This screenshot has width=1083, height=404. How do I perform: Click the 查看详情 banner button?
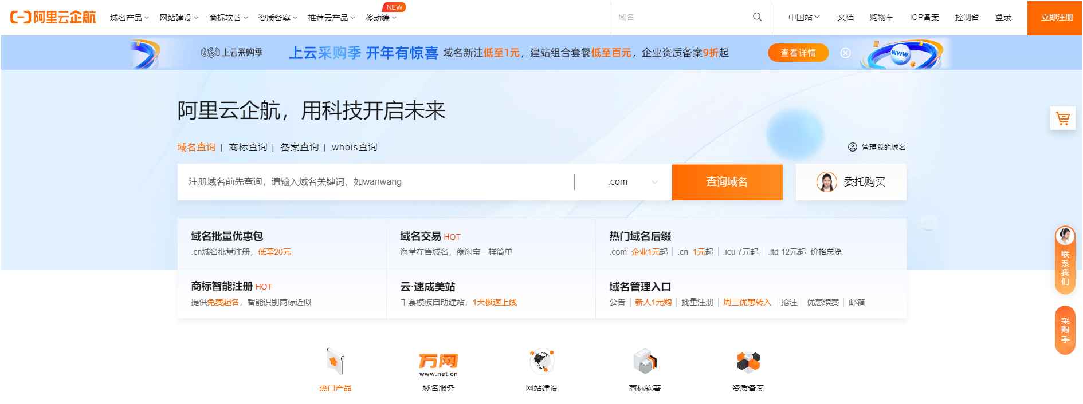point(798,53)
